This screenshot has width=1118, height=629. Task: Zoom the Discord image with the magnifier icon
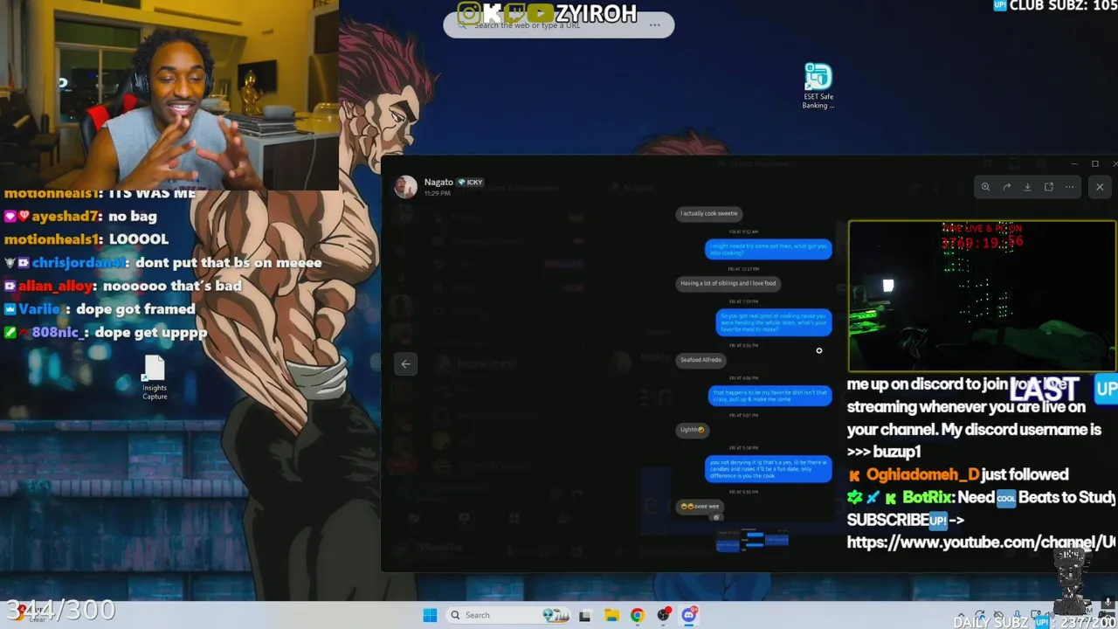[985, 187]
